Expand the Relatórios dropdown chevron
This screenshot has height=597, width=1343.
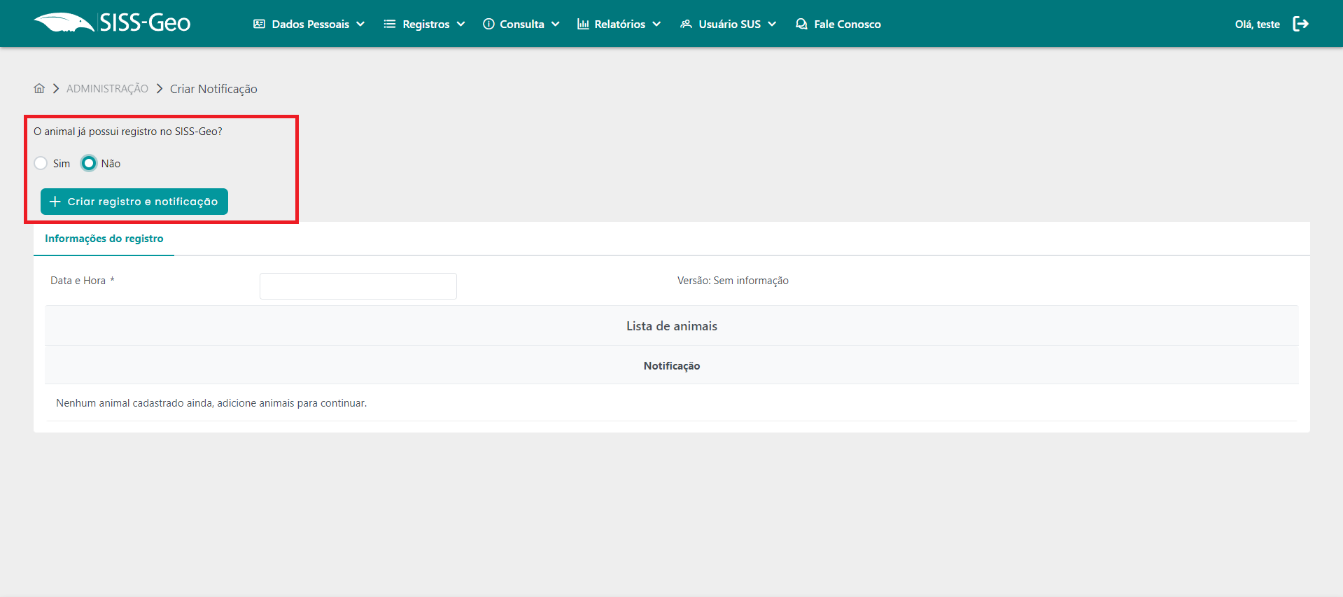656,24
